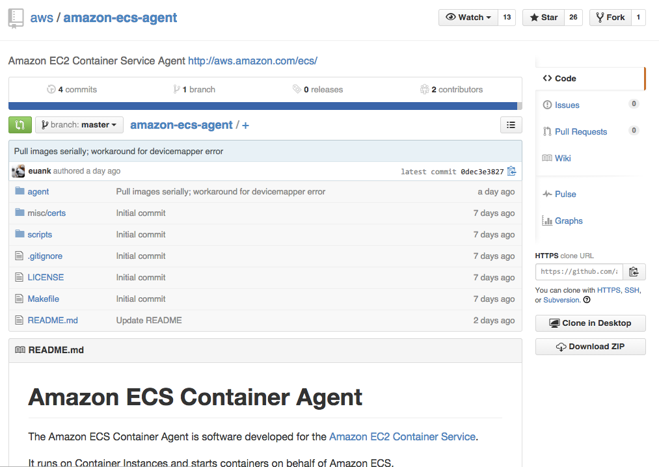Copy the latest commit SHA 0dec3e3827
659x467 pixels.
tap(511, 170)
